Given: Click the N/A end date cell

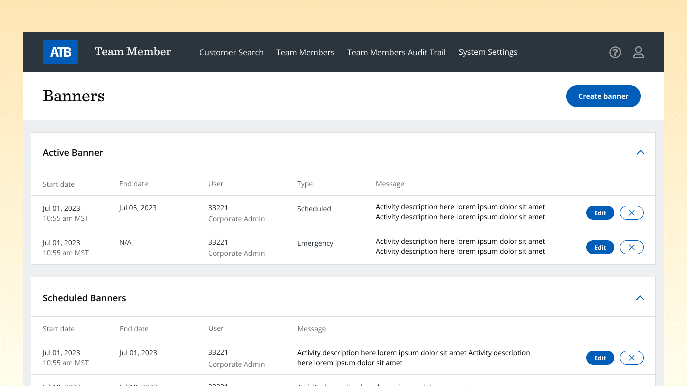Looking at the screenshot, I should [x=125, y=242].
